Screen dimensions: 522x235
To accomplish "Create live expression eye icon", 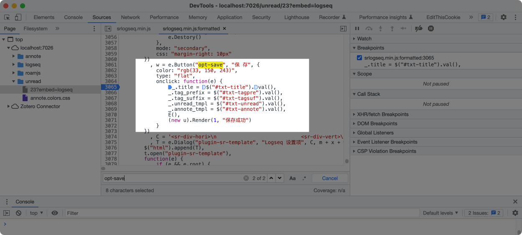I will 55,213.
